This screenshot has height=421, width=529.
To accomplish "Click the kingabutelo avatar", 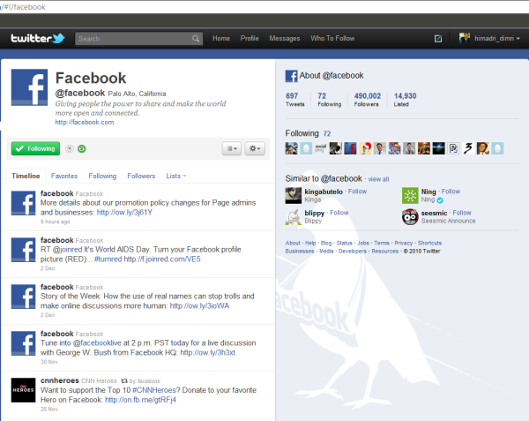I will tap(294, 195).
